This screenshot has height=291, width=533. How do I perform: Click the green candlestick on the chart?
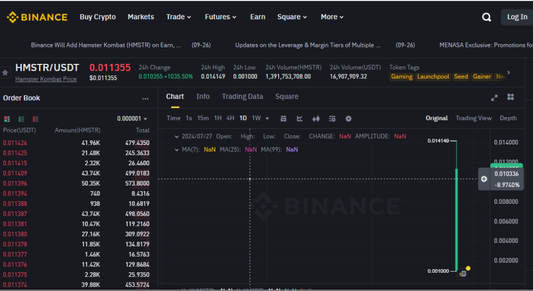(456, 219)
